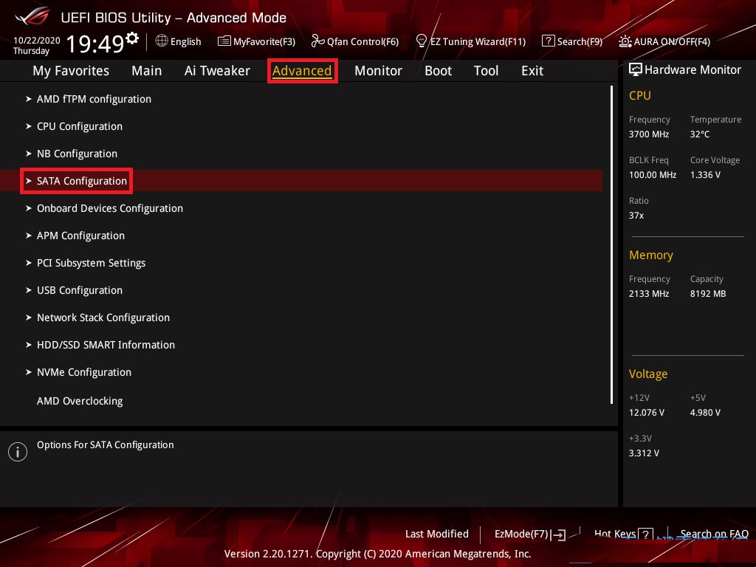
Task: Expand arrow for APM Configuration
Action: coord(29,236)
